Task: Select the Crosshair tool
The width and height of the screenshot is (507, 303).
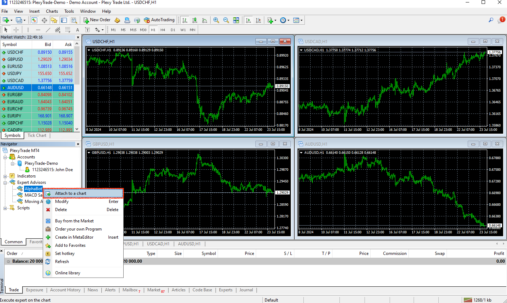Action: [16, 30]
